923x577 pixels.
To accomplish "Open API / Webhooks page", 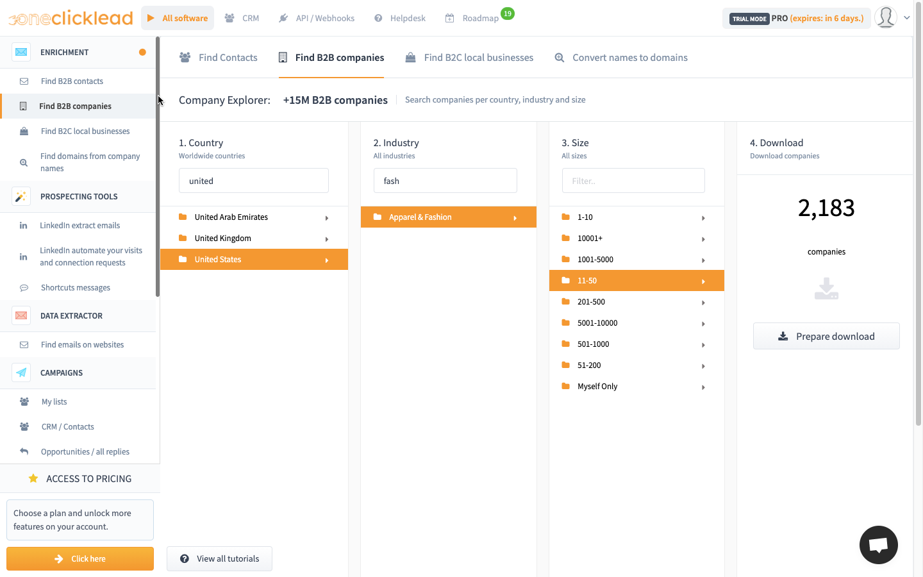I will (x=317, y=18).
